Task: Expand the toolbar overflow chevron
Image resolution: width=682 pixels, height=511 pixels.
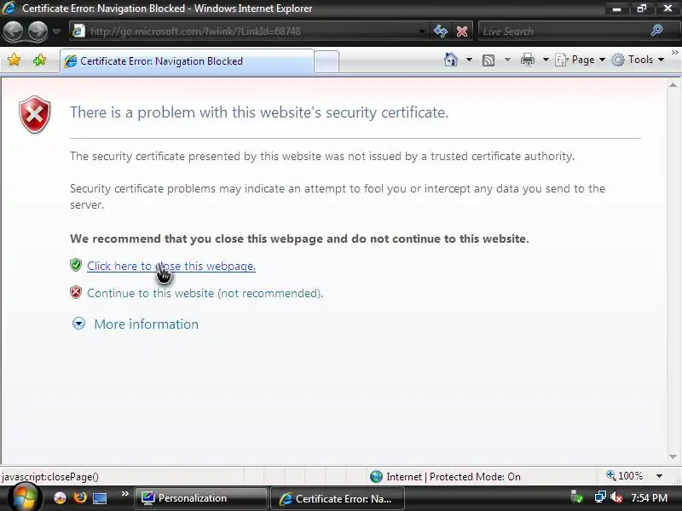Action: coord(674,52)
